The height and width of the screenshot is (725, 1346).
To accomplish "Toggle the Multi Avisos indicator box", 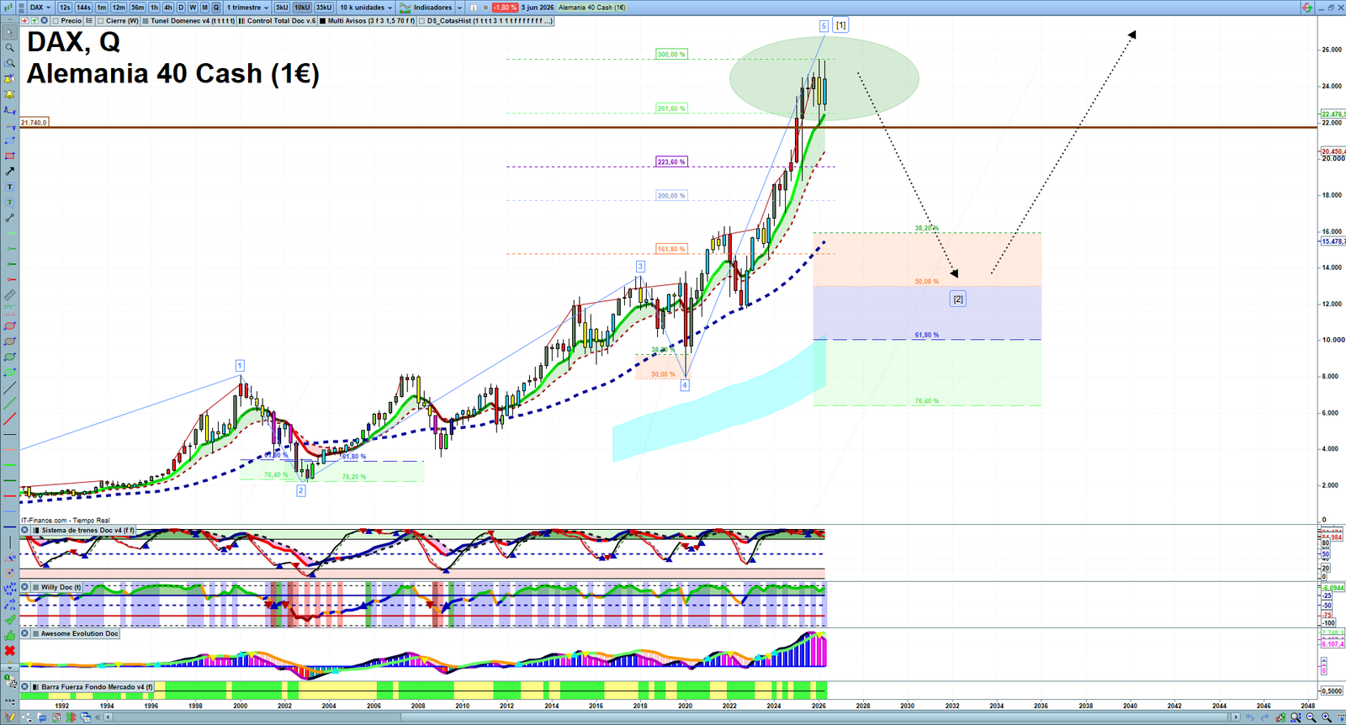I will [322, 20].
